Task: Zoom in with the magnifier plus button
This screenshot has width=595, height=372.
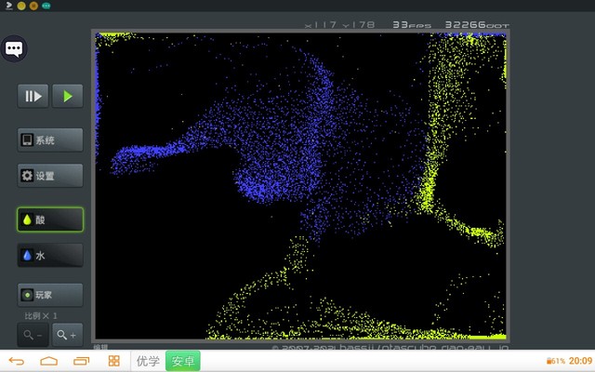Action: click(x=67, y=334)
